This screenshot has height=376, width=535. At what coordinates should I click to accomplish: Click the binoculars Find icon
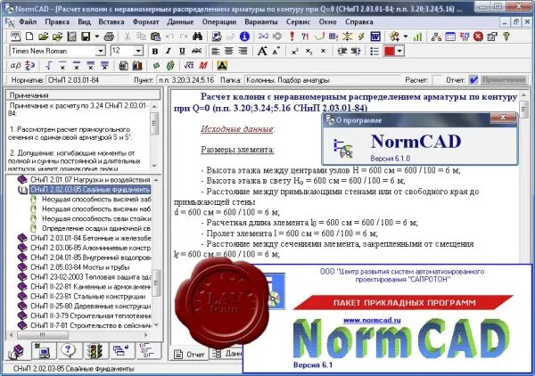pos(197,37)
